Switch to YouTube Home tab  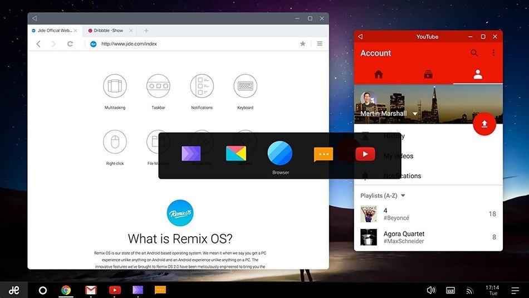[379, 74]
